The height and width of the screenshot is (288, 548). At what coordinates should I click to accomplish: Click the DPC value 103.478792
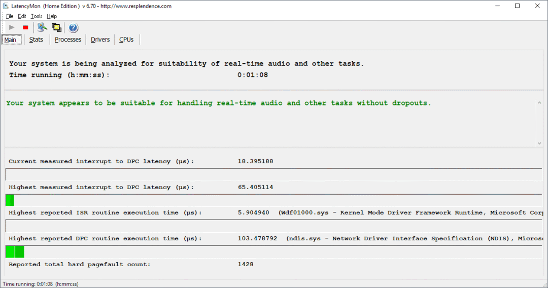[x=258, y=238]
